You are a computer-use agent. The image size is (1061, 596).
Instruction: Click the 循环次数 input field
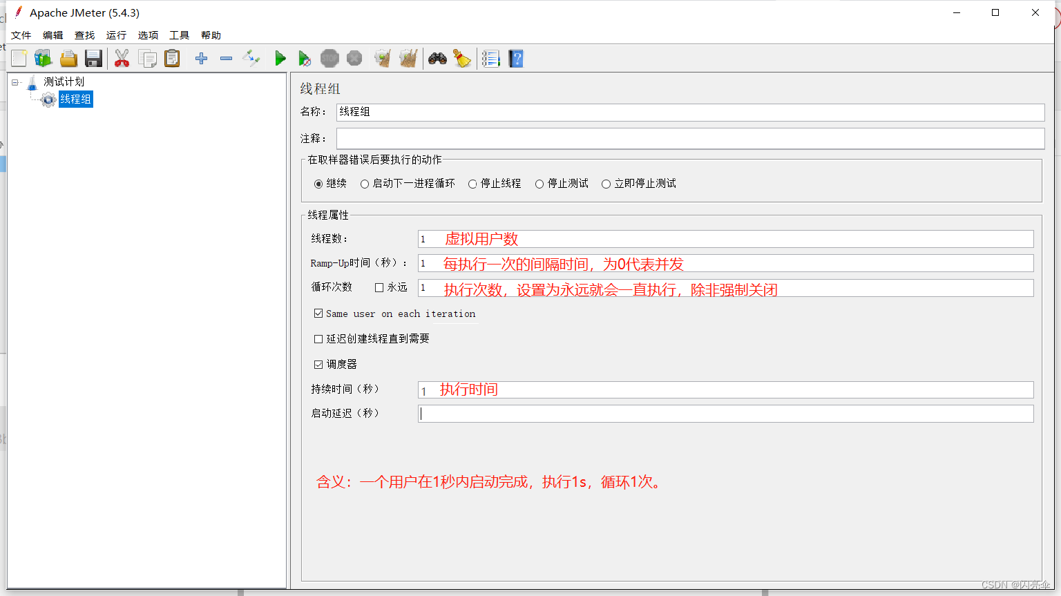coord(725,288)
